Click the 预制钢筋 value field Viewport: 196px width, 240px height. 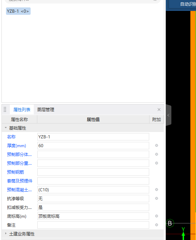[x=93, y=172]
